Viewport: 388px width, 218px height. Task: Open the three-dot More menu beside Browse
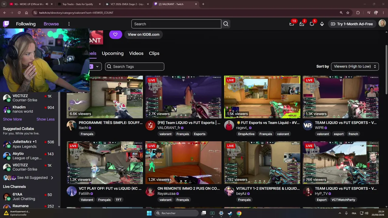(69, 24)
